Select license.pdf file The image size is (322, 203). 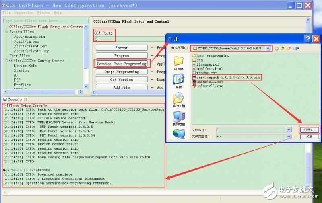coord(206,64)
